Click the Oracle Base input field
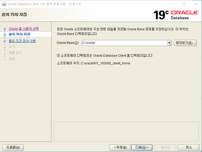 point(125,43)
